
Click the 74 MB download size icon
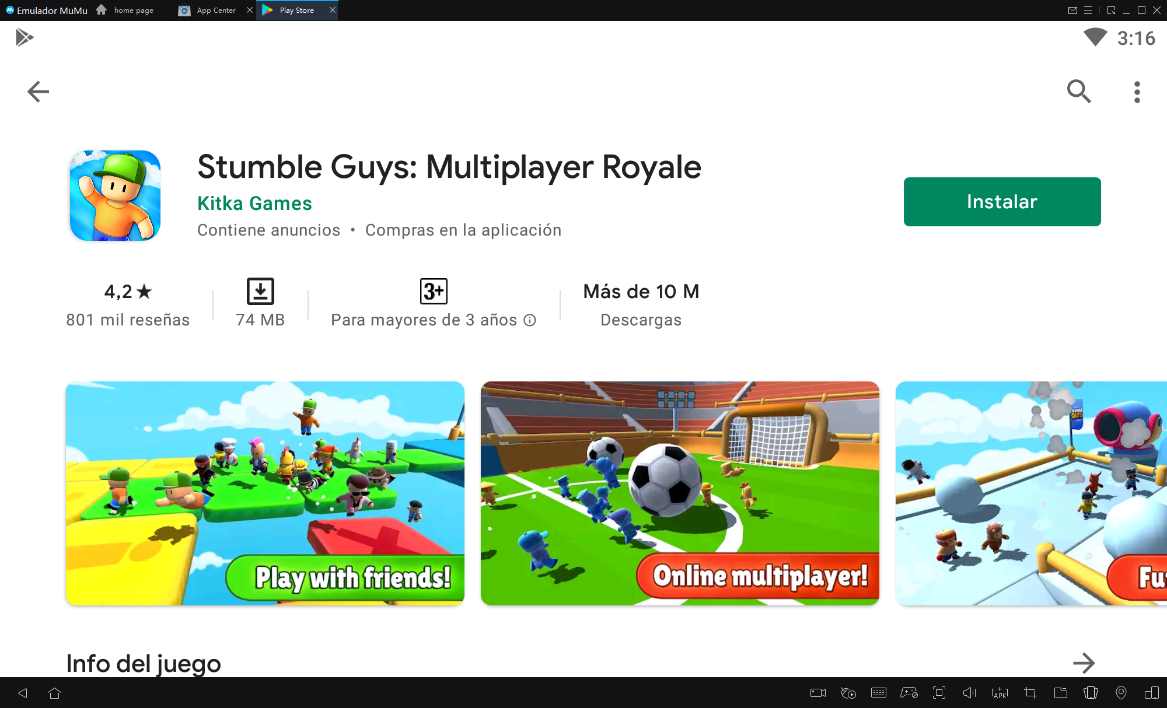pyautogui.click(x=260, y=291)
